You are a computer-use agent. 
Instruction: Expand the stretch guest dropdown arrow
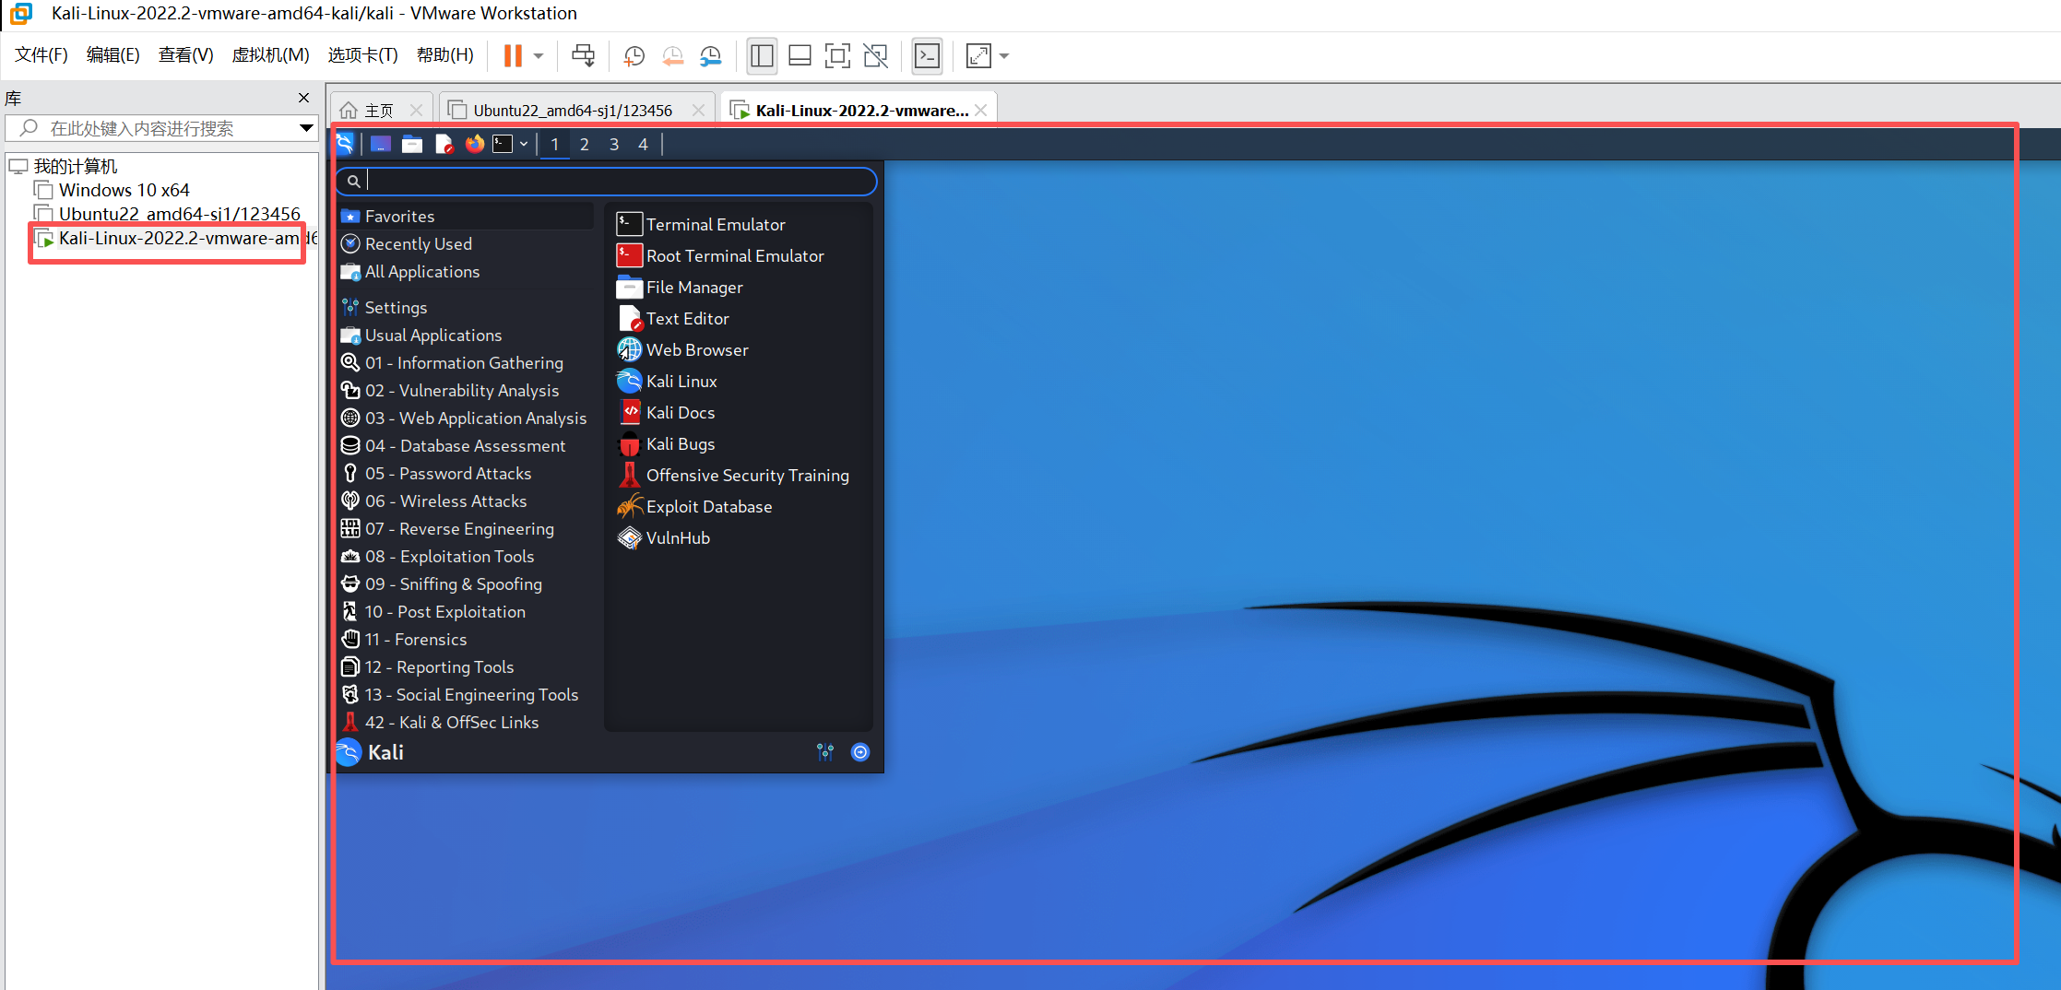pyautogui.click(x=1004, y=56)
